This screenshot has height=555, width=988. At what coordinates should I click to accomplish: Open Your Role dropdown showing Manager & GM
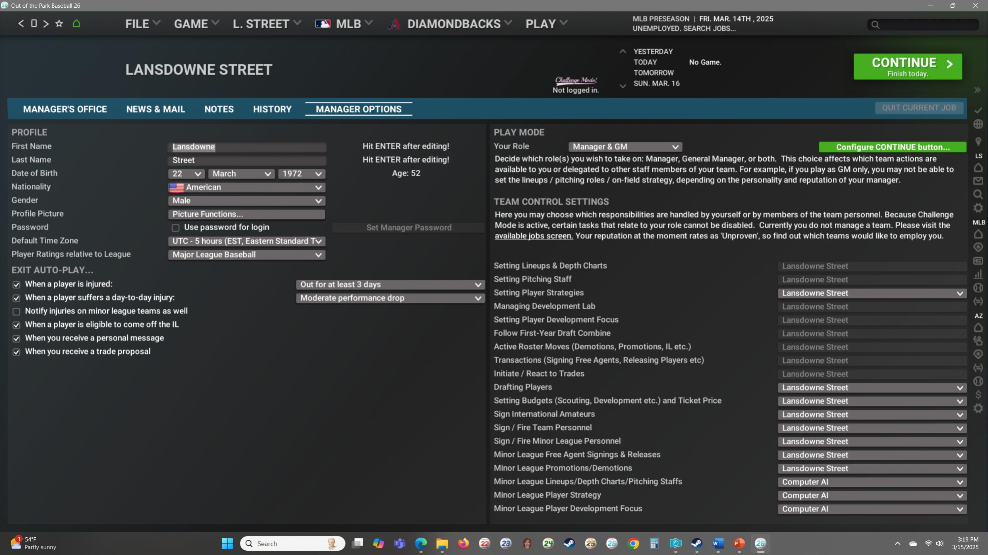pyautogui.click(x=625, y=147)
